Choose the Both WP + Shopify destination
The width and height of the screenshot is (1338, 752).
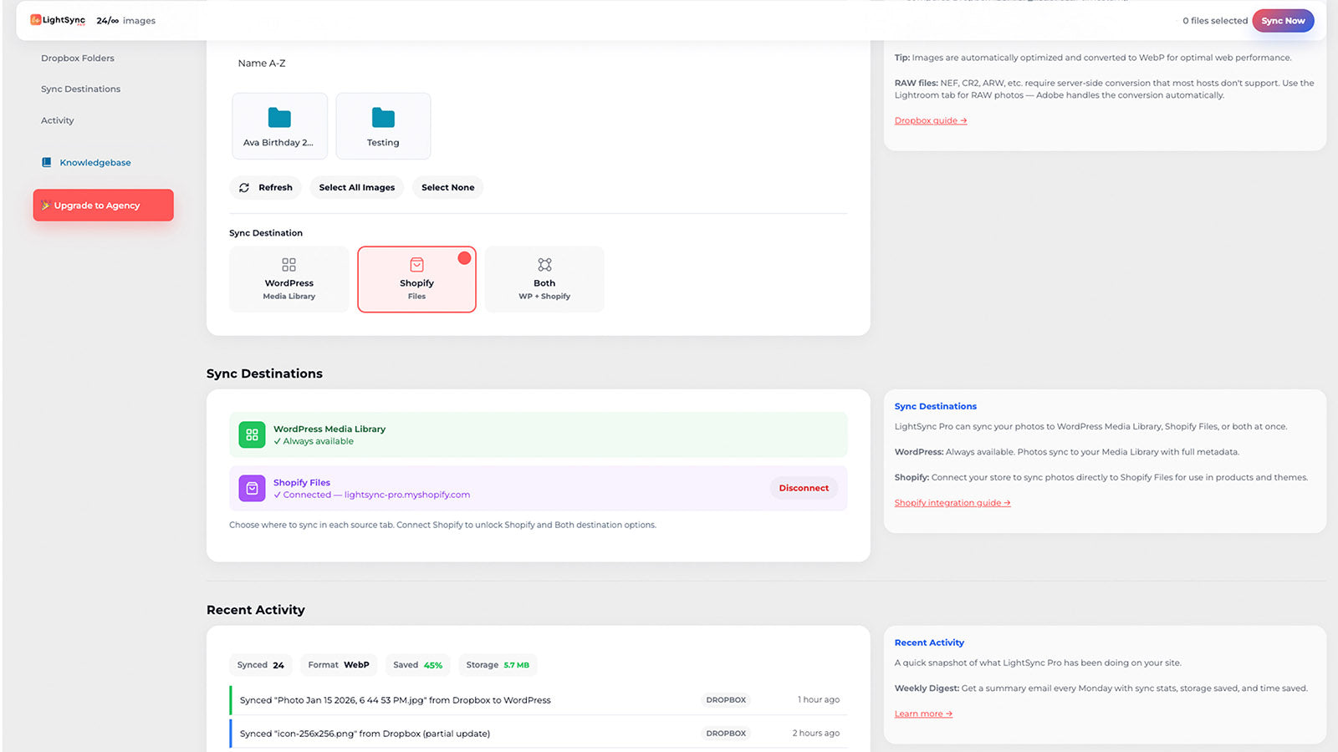click(544, 279)
